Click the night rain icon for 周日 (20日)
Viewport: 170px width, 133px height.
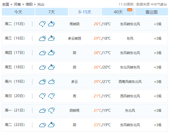(52, 96)
